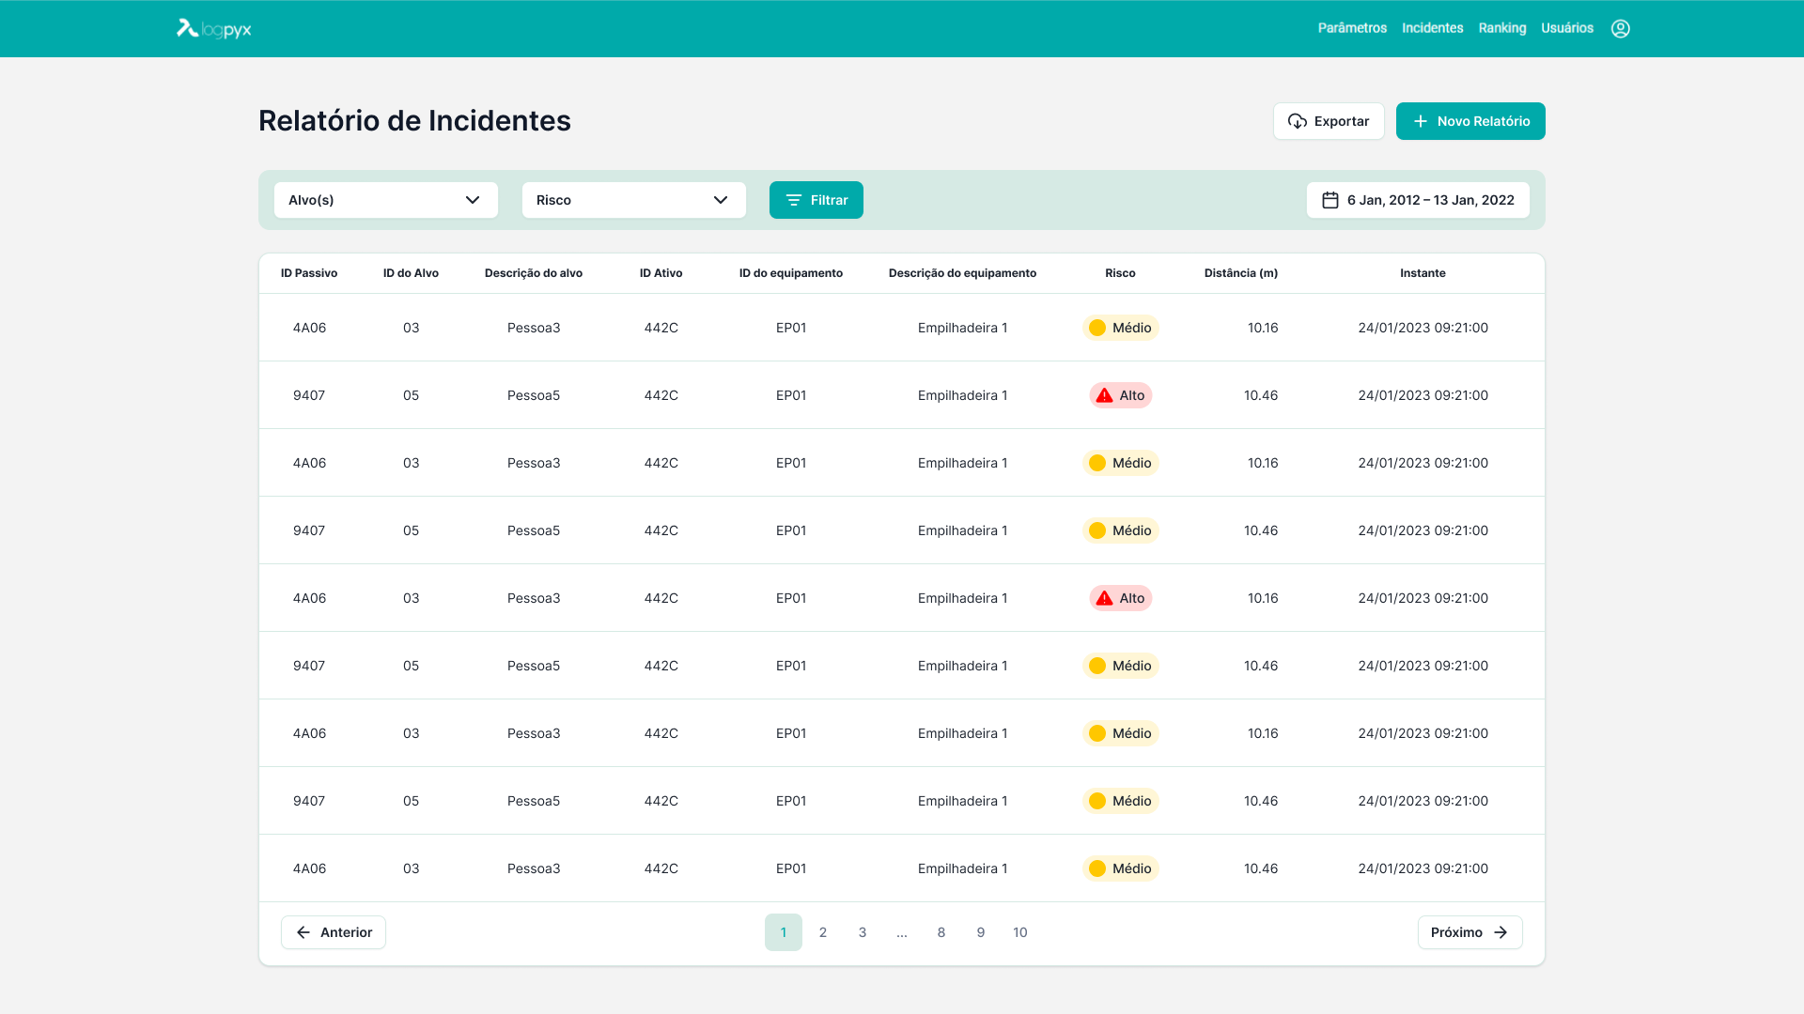The height and width of the screenshot is (1014, 1804).
Task: Open the Usuários menu item
Action: (1566, 28)
